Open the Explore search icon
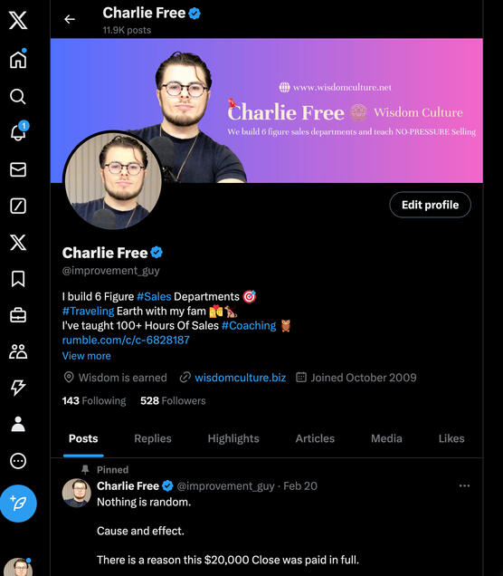This screenshot has height=576, width=503. [17, 96]
